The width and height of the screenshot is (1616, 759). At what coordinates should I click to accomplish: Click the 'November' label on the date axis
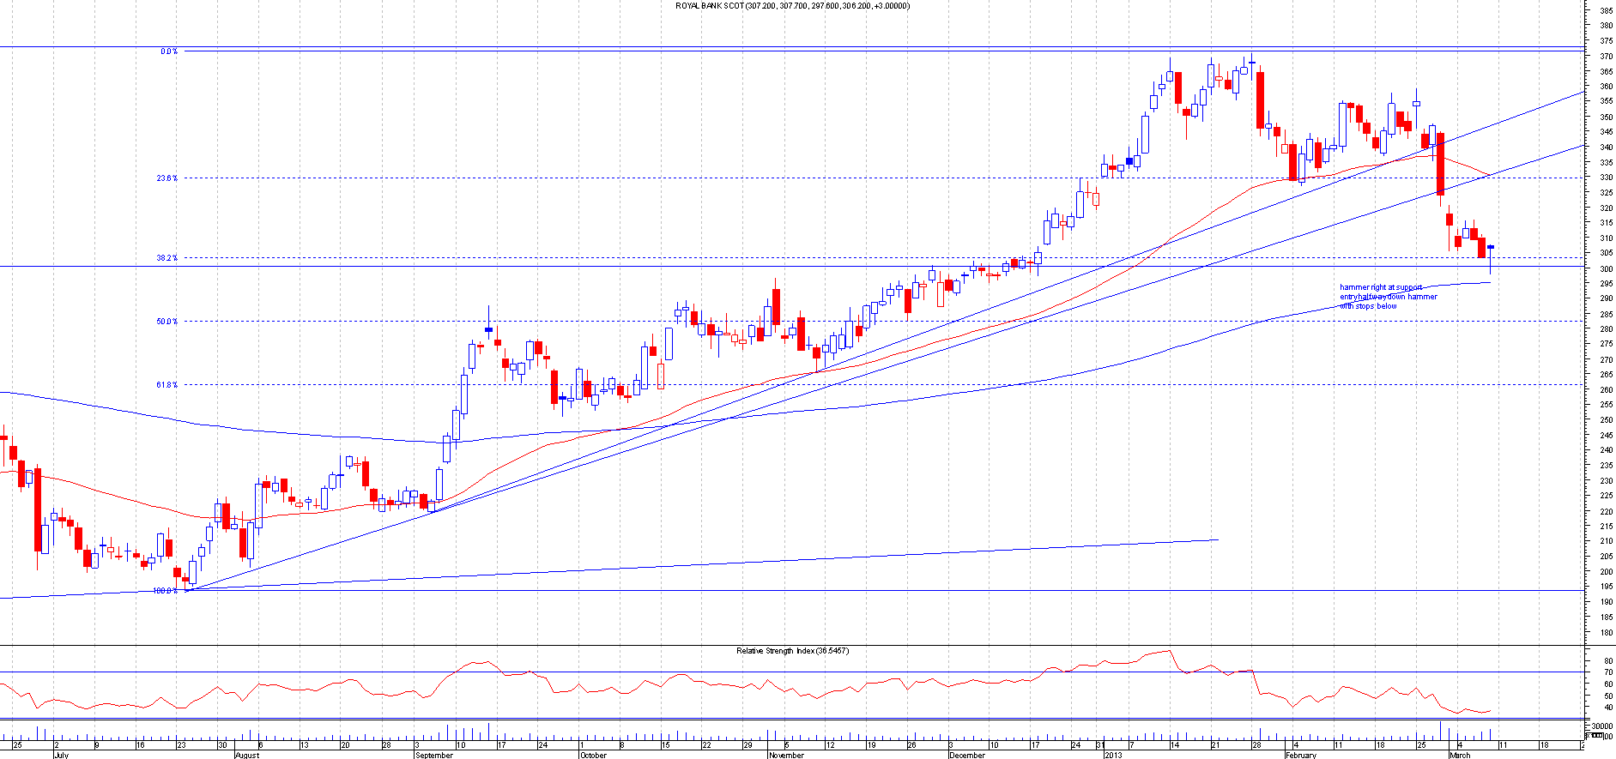tap(786, 756)
